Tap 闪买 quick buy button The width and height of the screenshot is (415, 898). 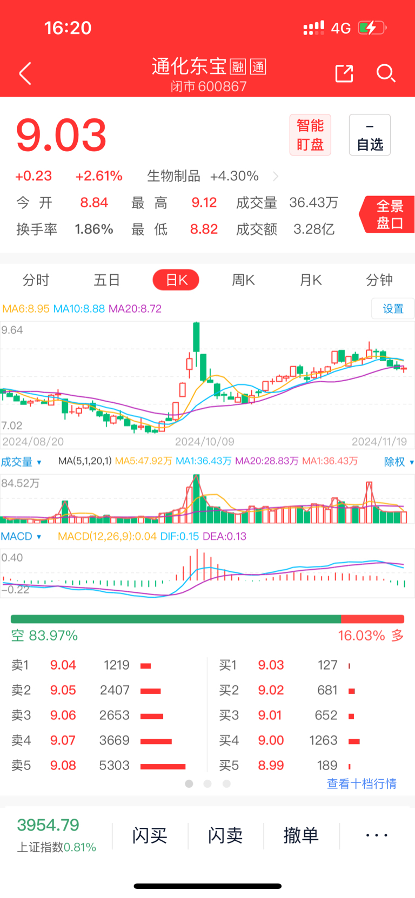click(150, 836)
